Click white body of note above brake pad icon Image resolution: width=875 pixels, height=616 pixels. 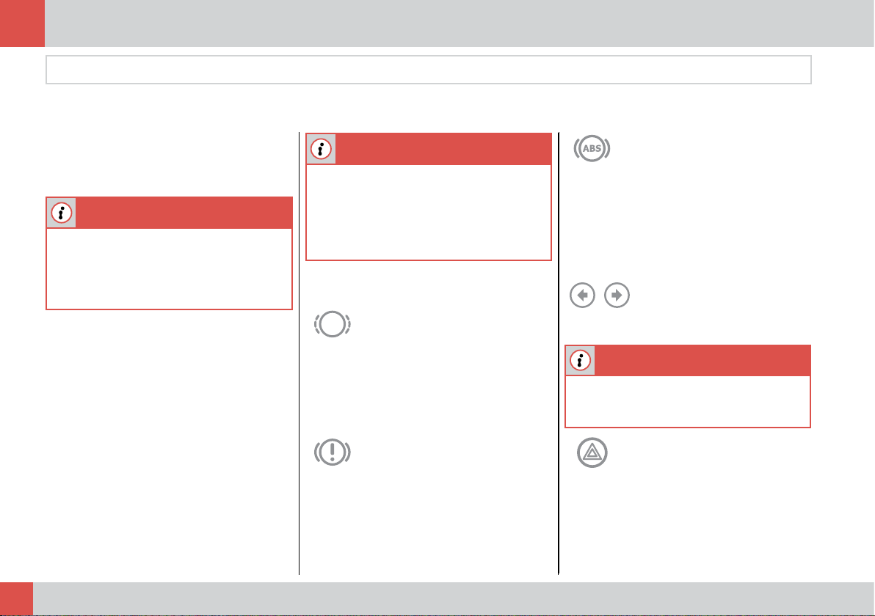pos(429,212)
